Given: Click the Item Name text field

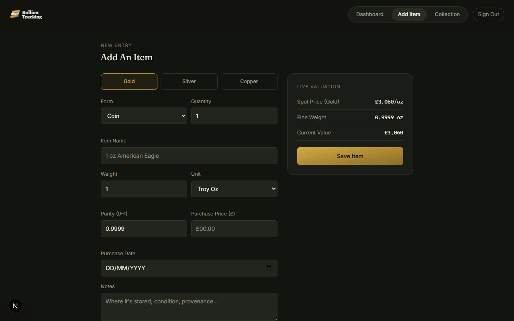Looking at the screenshot, I should click(x=189, y=156).
